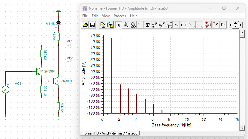Select resistor R2 332 in schematic
This screenshot has width=248, height=139.
click(58, 106)
